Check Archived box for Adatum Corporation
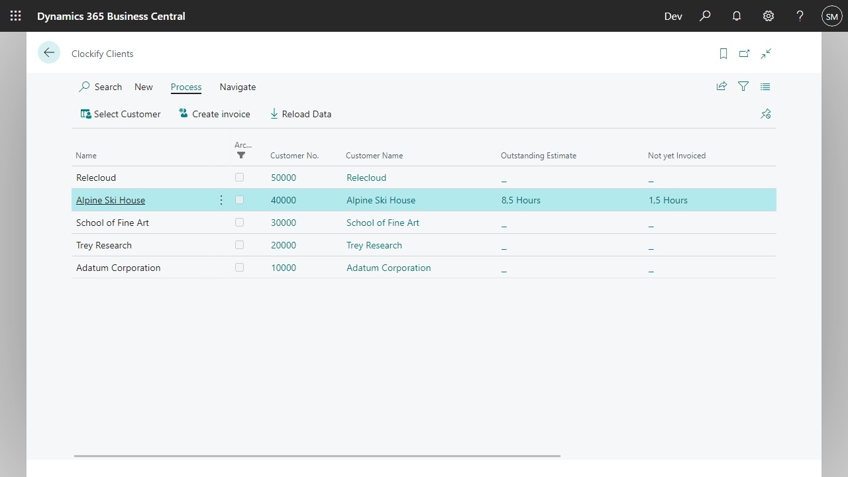Screen dimensions: 848x477 239,268
